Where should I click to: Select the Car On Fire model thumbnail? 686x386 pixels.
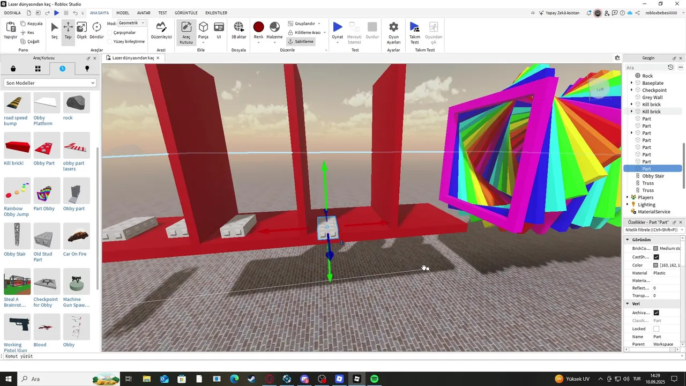(x=77, y=236)
